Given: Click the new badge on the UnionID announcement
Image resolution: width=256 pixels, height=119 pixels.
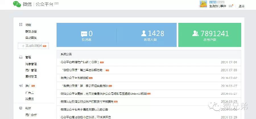Looking at the screenshot, I should click(149, 94).
